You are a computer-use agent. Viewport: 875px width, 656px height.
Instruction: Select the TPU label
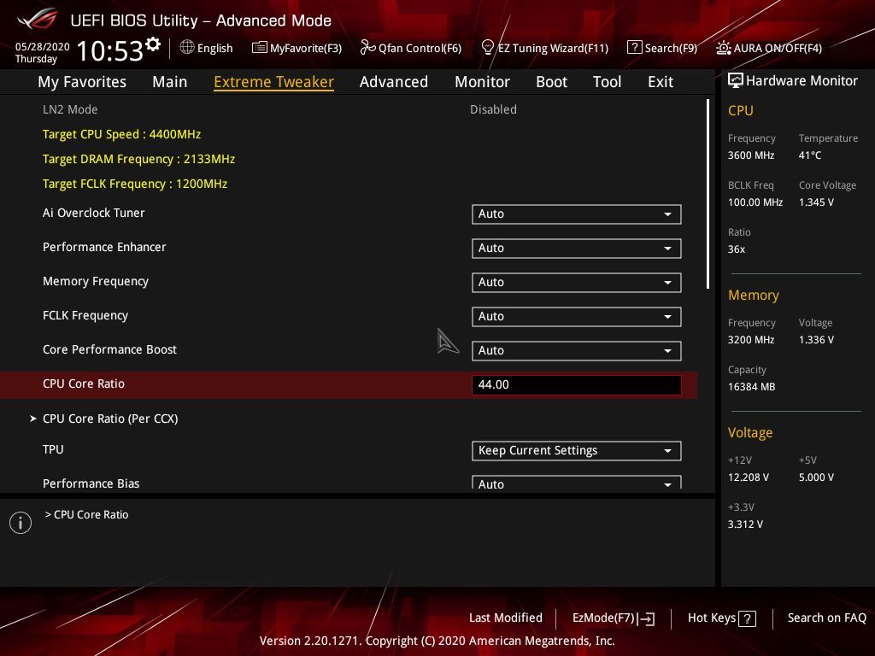coord(53,449)
